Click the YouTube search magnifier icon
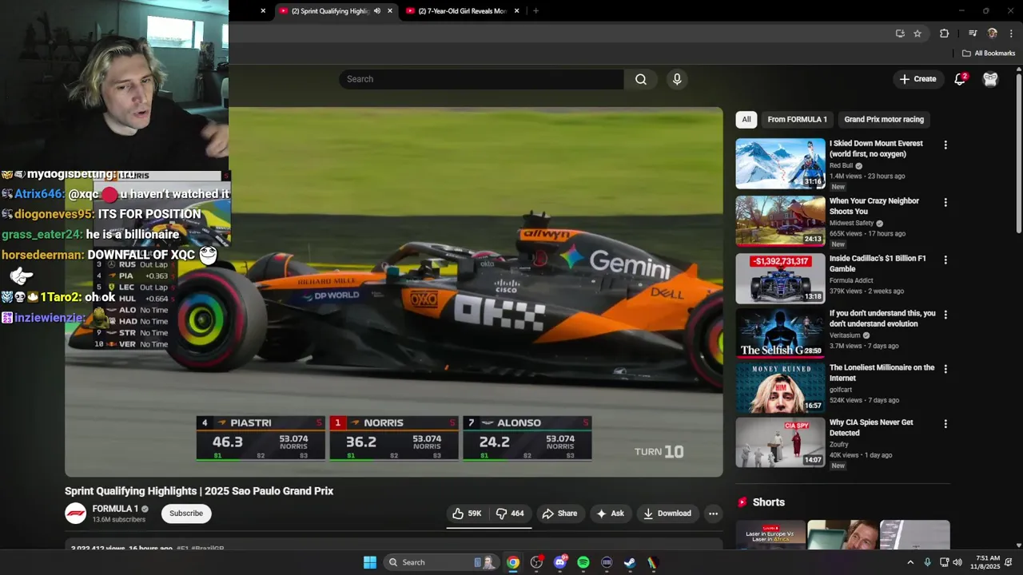The height and width of the screenshot is (575, 1023). click(641, 79)
